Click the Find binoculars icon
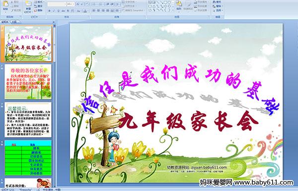The image size is (298, 191). pyautogui.click(x=214, y=2)
